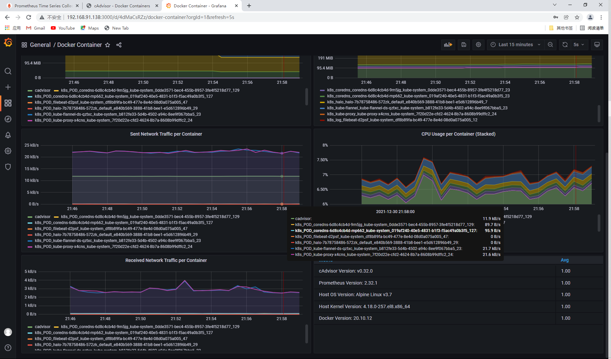The width and height of the screenshot is (611, 359).
Task: Bookmark this page with star icon
Action: tap(577, 17)
